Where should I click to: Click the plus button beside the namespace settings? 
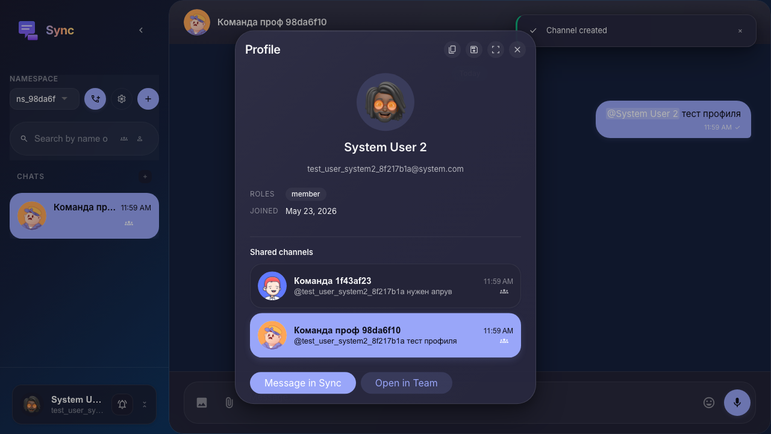tap(148, 99)
